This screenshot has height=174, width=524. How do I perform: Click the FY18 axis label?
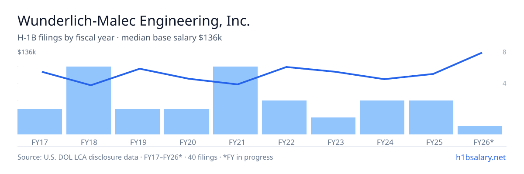[x=89, y=142]
